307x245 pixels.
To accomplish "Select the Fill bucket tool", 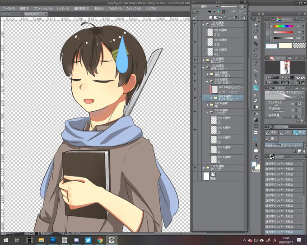I will pyautogui.click(x=256, y=113).
